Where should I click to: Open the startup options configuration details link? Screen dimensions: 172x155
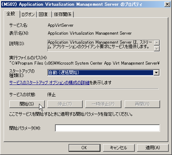(50, 83)
